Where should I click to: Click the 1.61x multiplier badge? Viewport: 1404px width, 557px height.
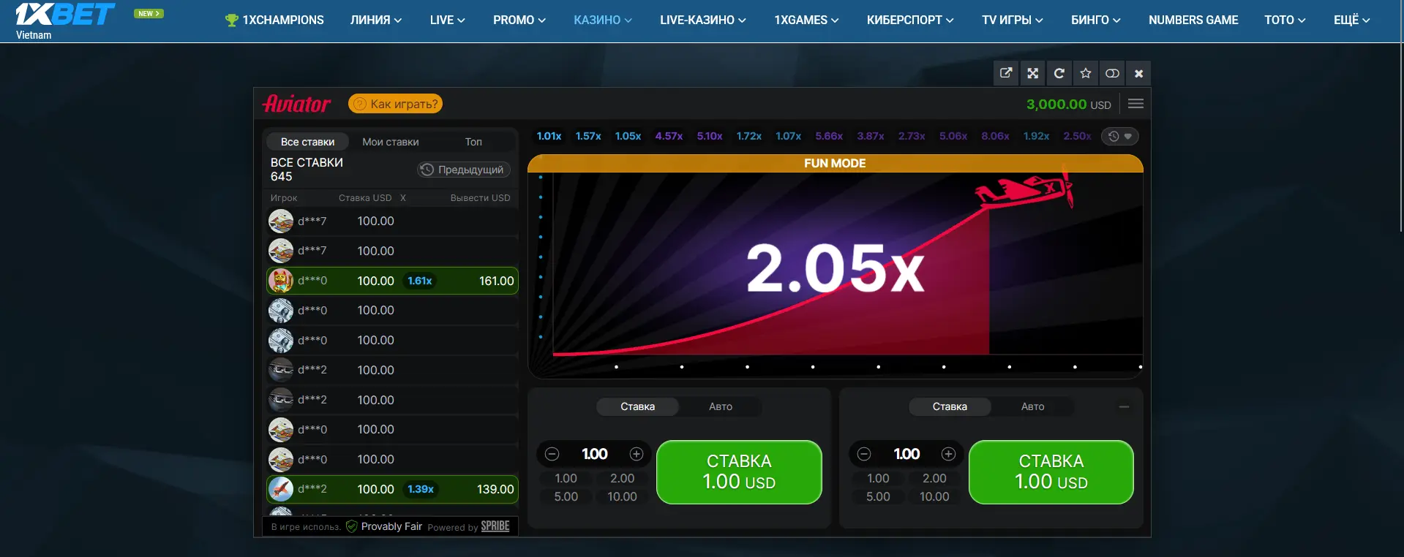420,281
